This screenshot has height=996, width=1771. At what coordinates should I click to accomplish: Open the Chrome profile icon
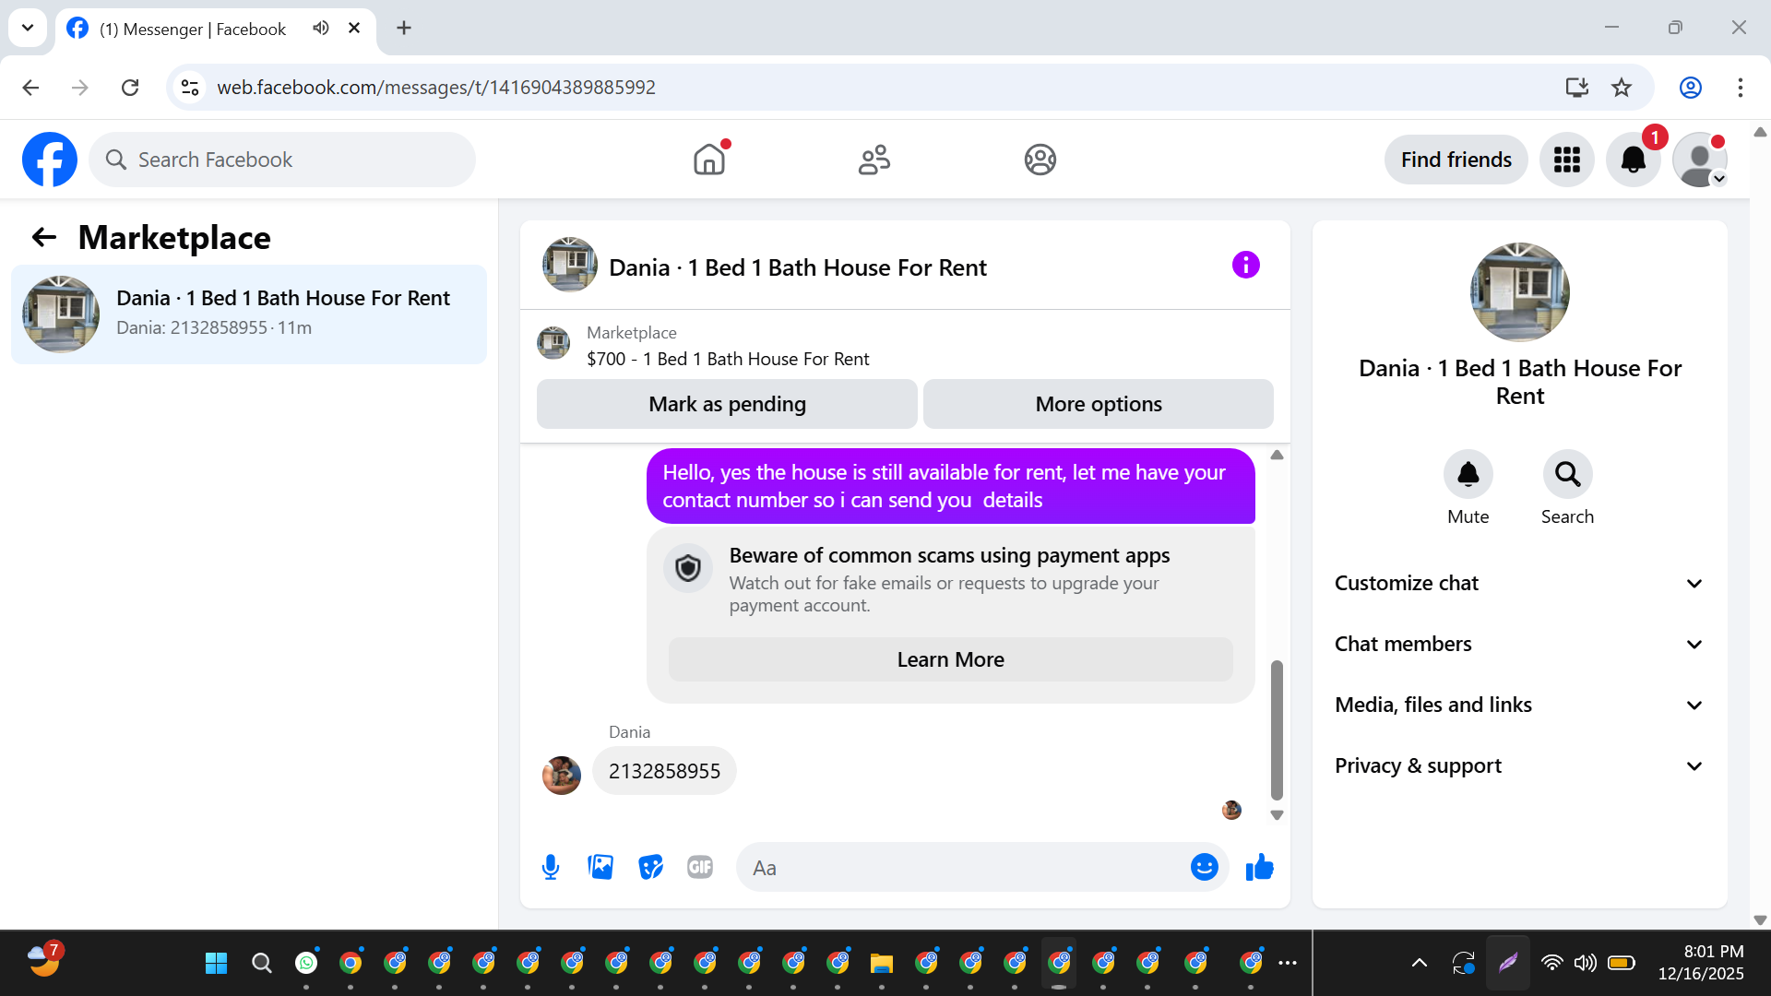pyautogui.click(x=1690, y=88)
